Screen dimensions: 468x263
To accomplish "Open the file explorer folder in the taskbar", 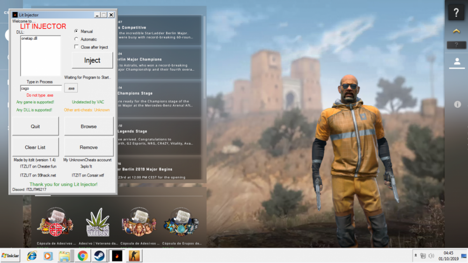I will click(64, 256).
